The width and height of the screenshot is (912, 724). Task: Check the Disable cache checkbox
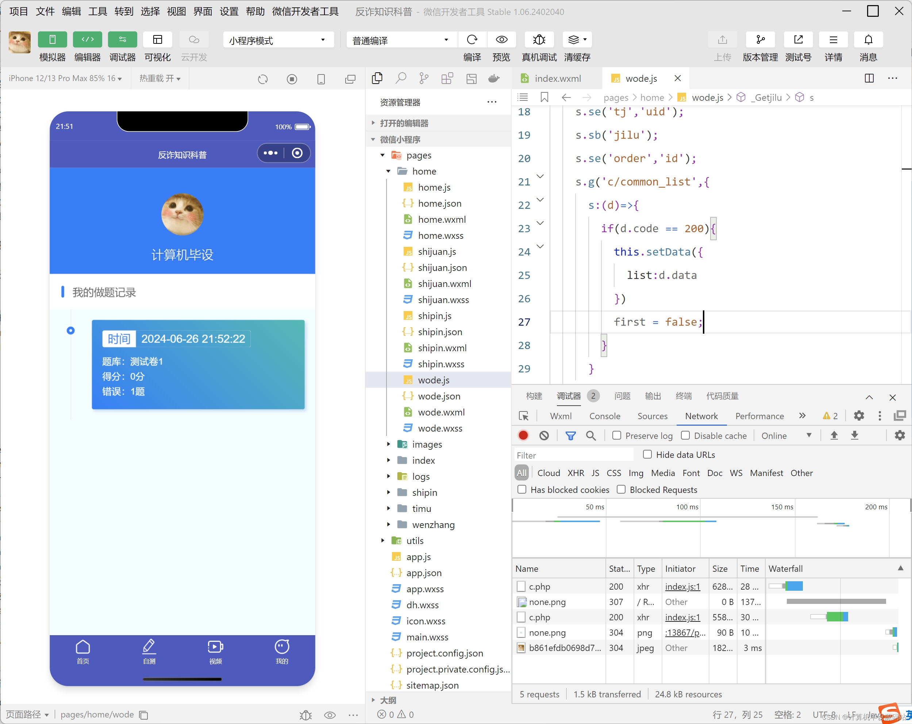pyautogui.click(x=685, y=436)
